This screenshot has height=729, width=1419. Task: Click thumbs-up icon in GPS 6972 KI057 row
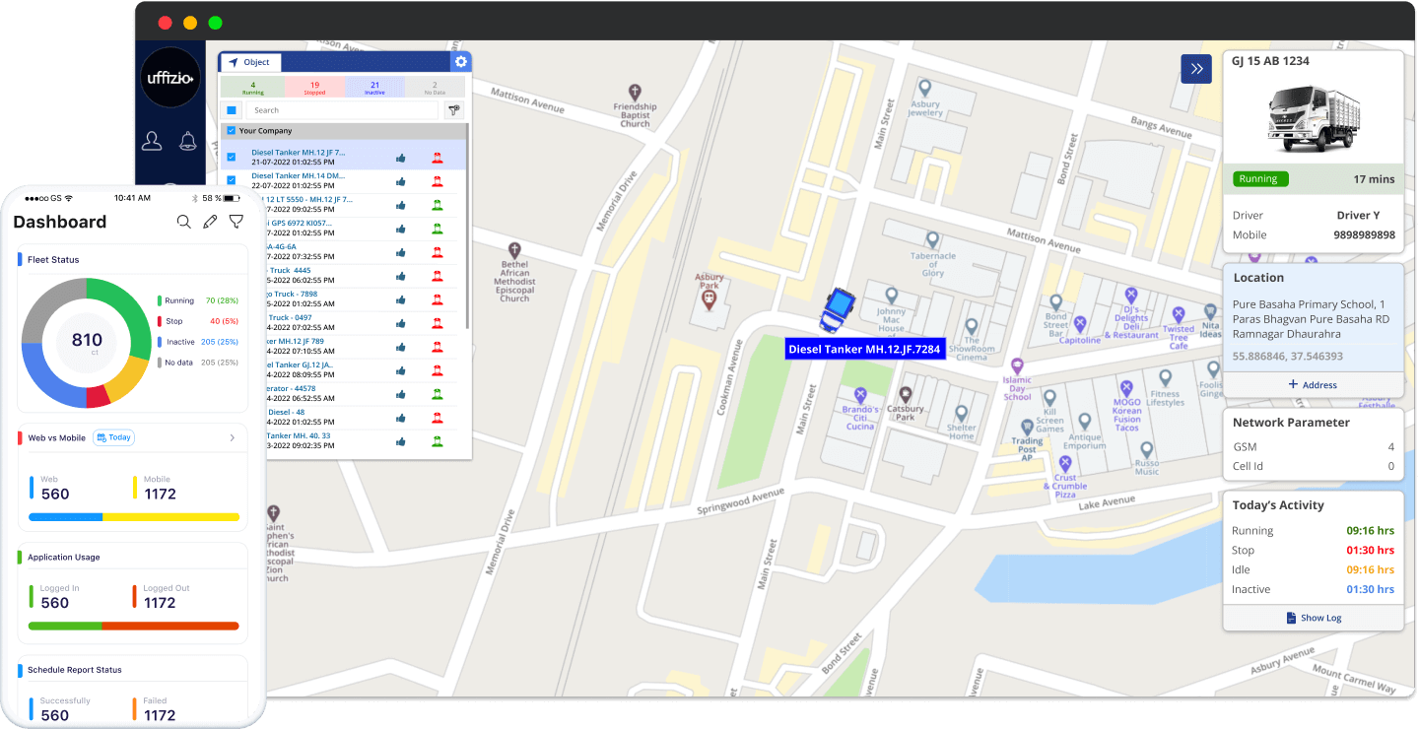[401, 229]
